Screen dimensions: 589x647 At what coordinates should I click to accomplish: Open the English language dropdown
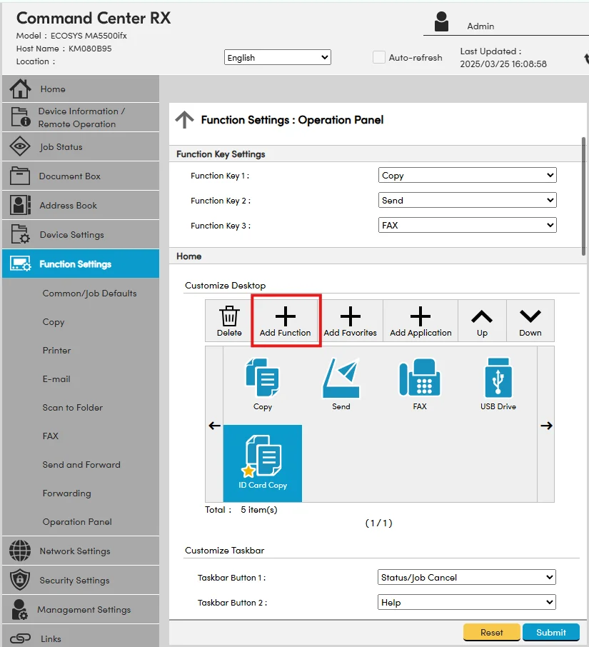tap(278, 58)
